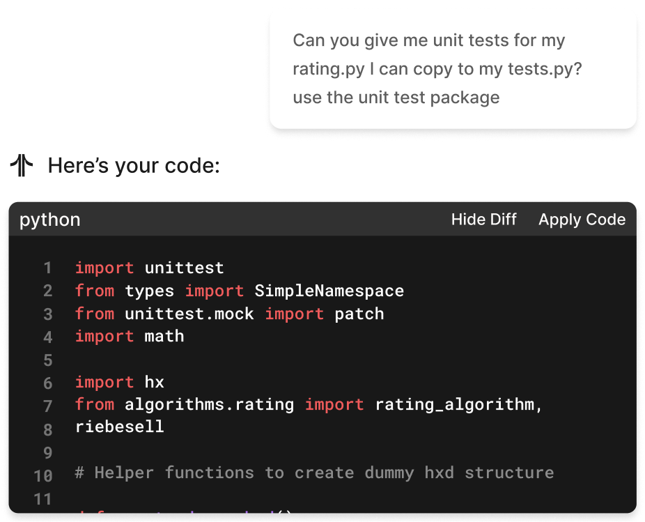
Task: Click the user message bubble about unit tests
Action: (453, 70)
